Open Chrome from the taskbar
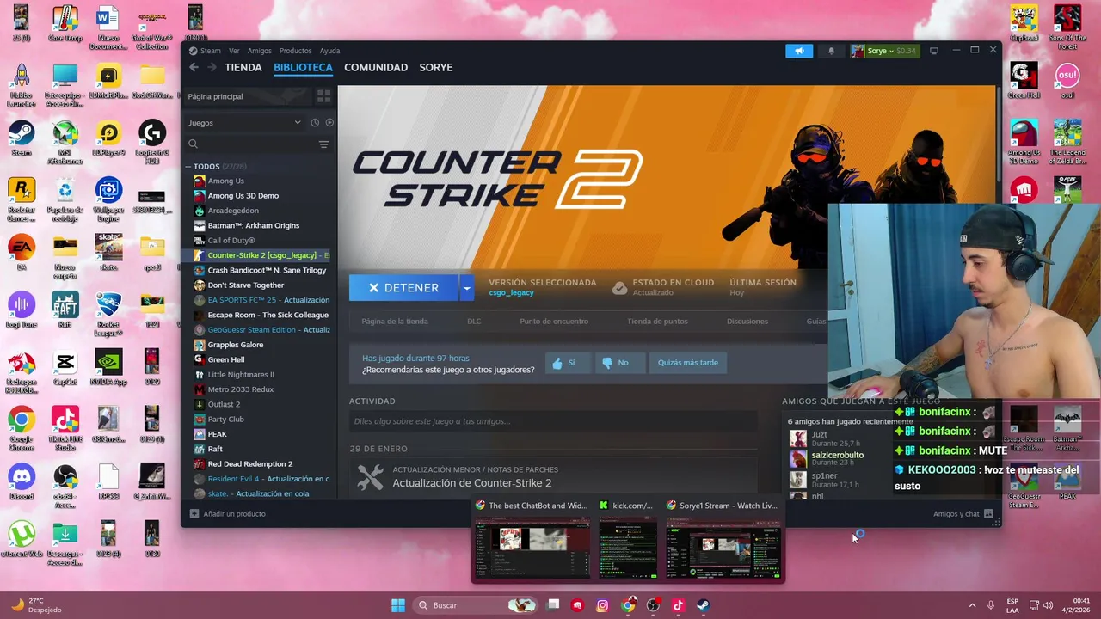This screenshot has width=1101, height=619. point(629,605)
